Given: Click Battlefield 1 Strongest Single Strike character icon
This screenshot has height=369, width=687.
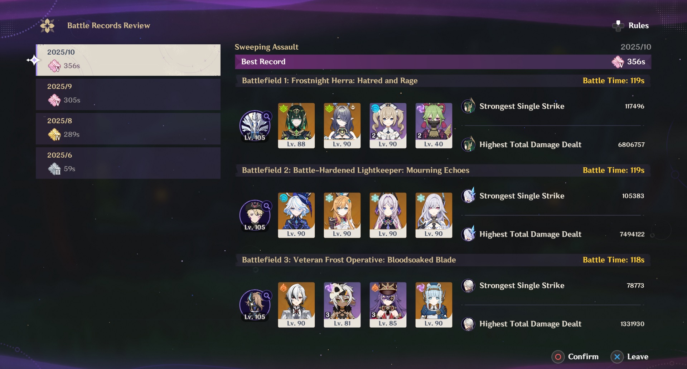Looking at the screenshot, I should click(468, 106).
